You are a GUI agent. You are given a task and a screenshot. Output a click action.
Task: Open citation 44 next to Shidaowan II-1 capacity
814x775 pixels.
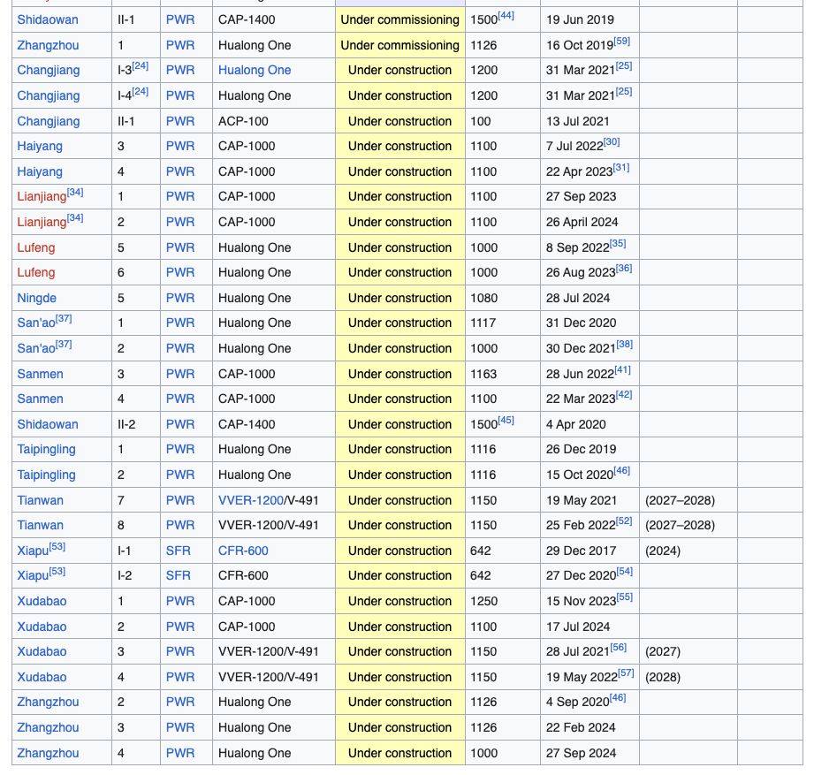[506, 16]
